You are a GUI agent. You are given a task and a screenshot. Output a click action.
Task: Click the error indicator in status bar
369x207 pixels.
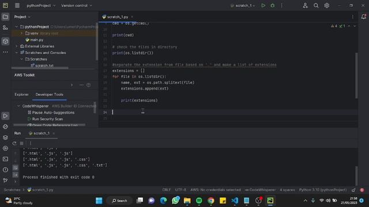362,190
